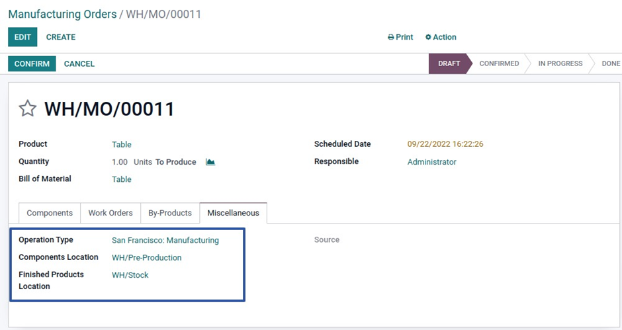Click the Edit button
The height and width of the screenshot is (330, 622).
pyautogui.click(x=22, y=37)
